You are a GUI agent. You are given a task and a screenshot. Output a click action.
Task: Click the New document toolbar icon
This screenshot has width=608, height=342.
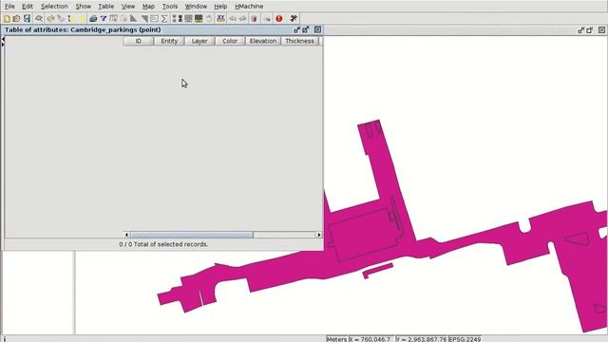coord(7,19)
